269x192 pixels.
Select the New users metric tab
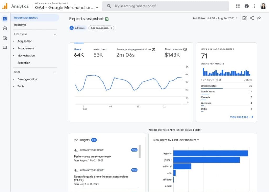[100, 53]
